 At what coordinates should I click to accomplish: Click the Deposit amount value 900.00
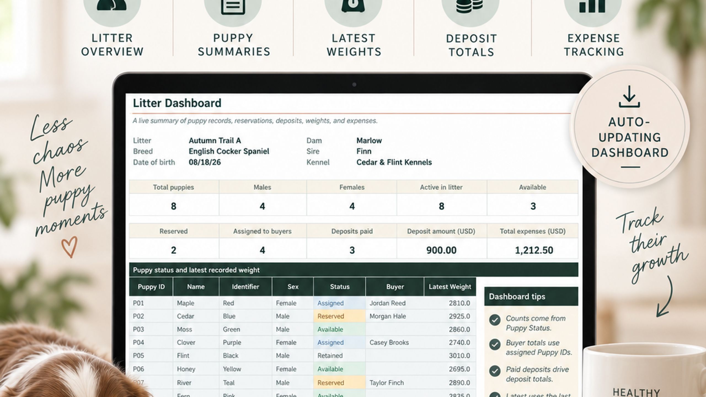tap(442, 250)
